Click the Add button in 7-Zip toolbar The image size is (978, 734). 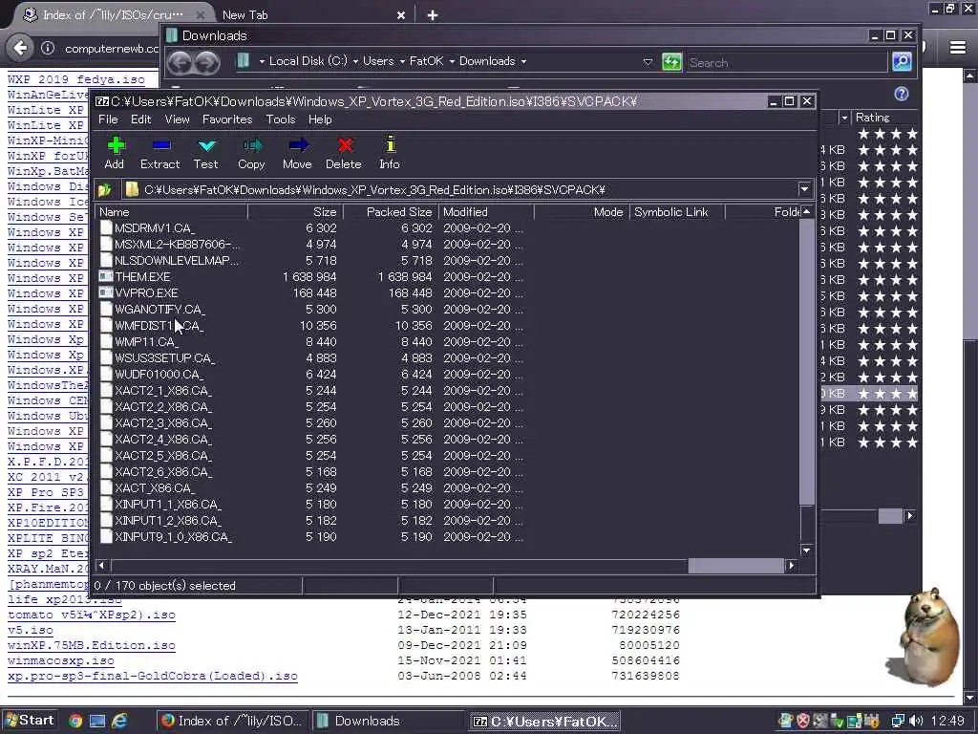[115, 153]
